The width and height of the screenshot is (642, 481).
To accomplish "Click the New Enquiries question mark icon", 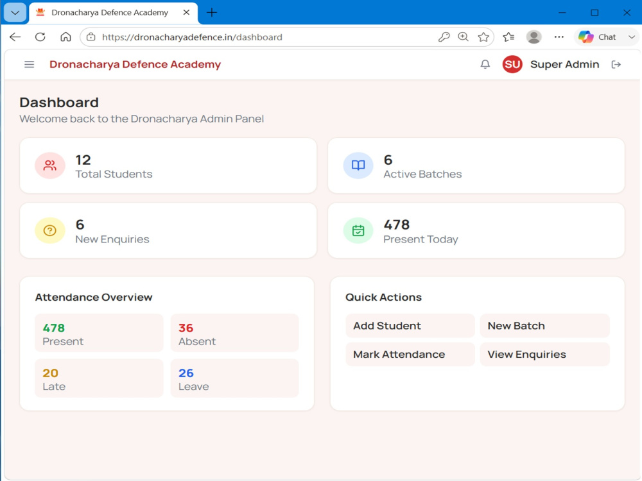I will 50,230.
